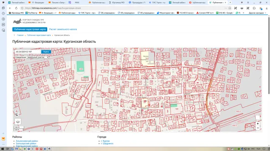270x151 pixels.
Task: Click the map measure square icon
Action: [x=17, y=114]
